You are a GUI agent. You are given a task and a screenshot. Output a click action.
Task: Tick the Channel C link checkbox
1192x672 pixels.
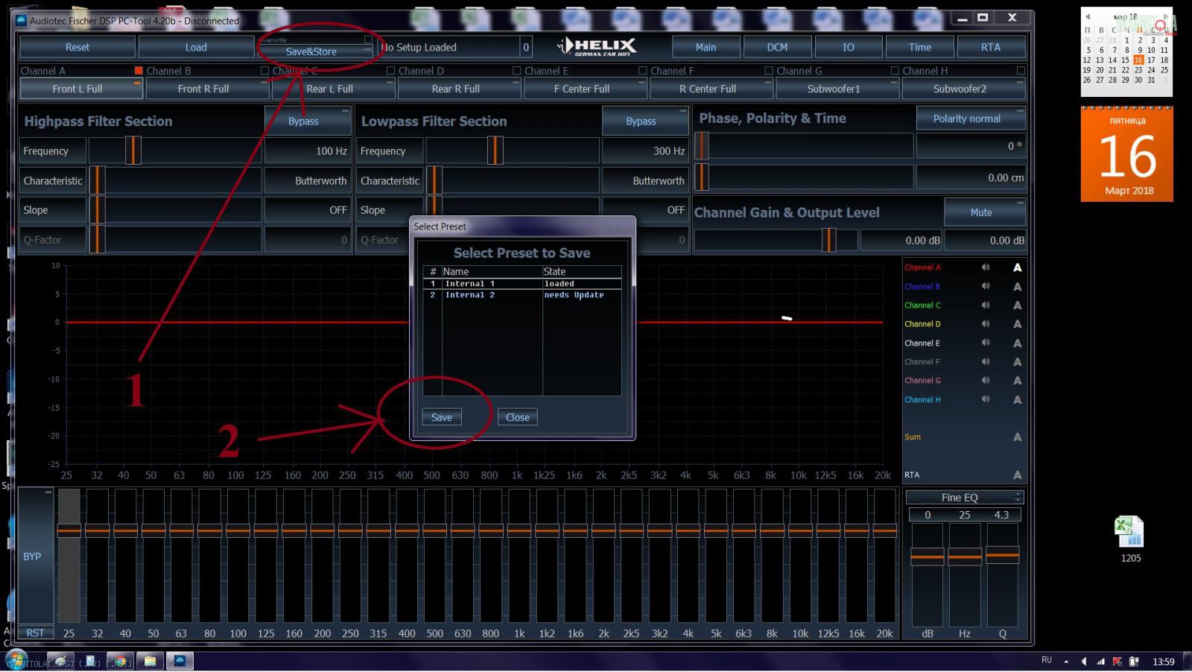pyautogui.click(x=390, y=71)
